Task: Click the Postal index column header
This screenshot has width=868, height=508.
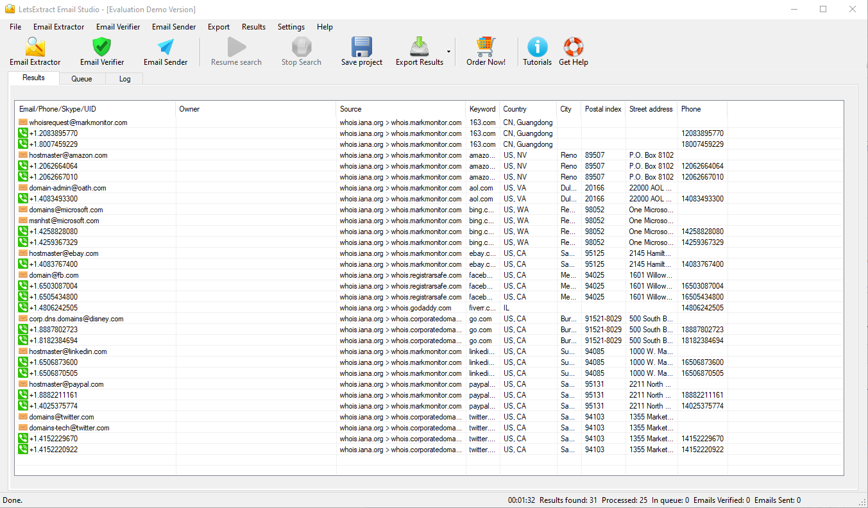Action: (603, 109)
